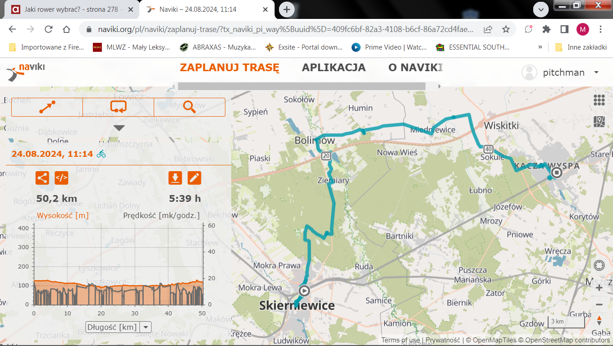Select the round-trip route icon
The width and height of the screenshot is (613, 346).
pos(119,107)
